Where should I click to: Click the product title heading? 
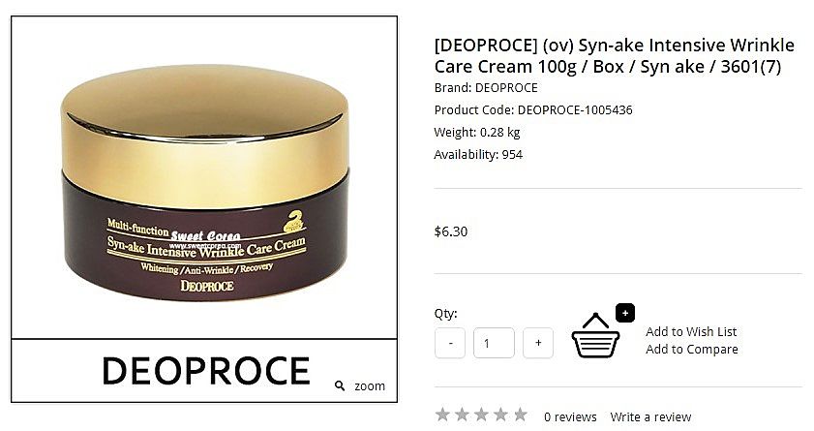[x=615, y=55]
